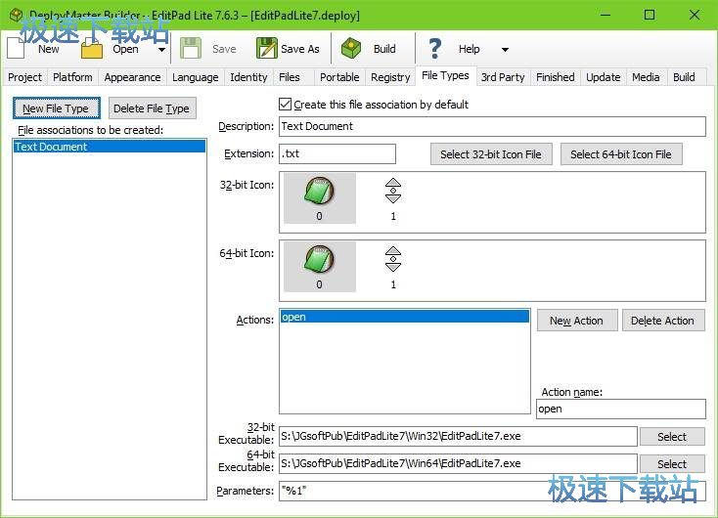Screen dimensions: 718x518
Task: Open the Appearance tab
Action: 132,77
